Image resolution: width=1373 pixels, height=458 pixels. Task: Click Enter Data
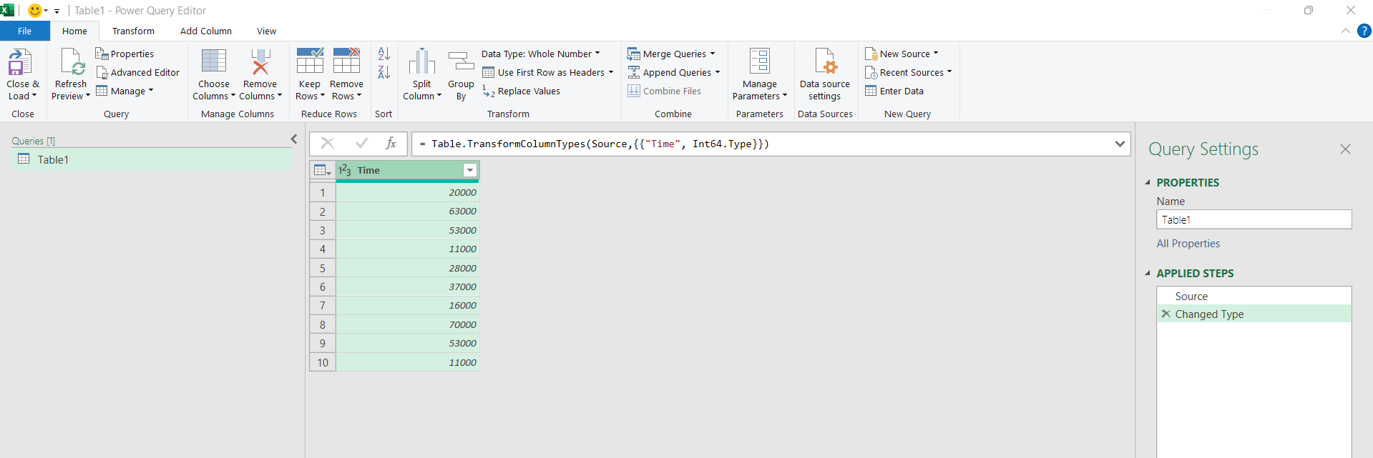894,91
